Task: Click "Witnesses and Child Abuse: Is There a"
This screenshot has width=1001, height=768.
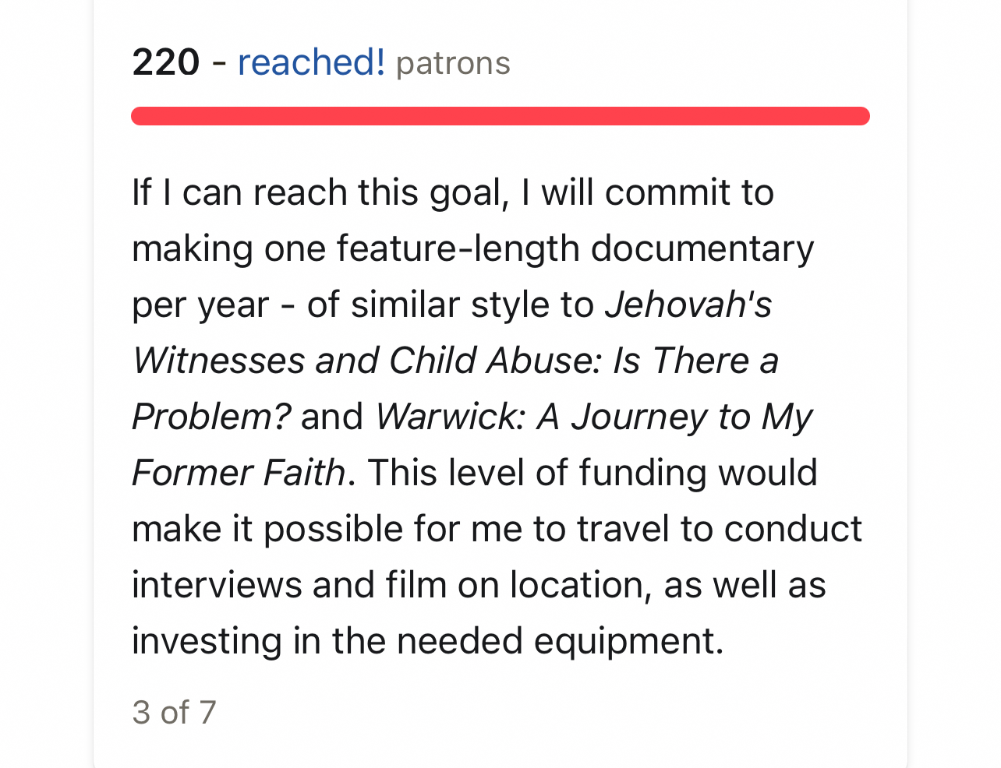Action: pos(455,361)
